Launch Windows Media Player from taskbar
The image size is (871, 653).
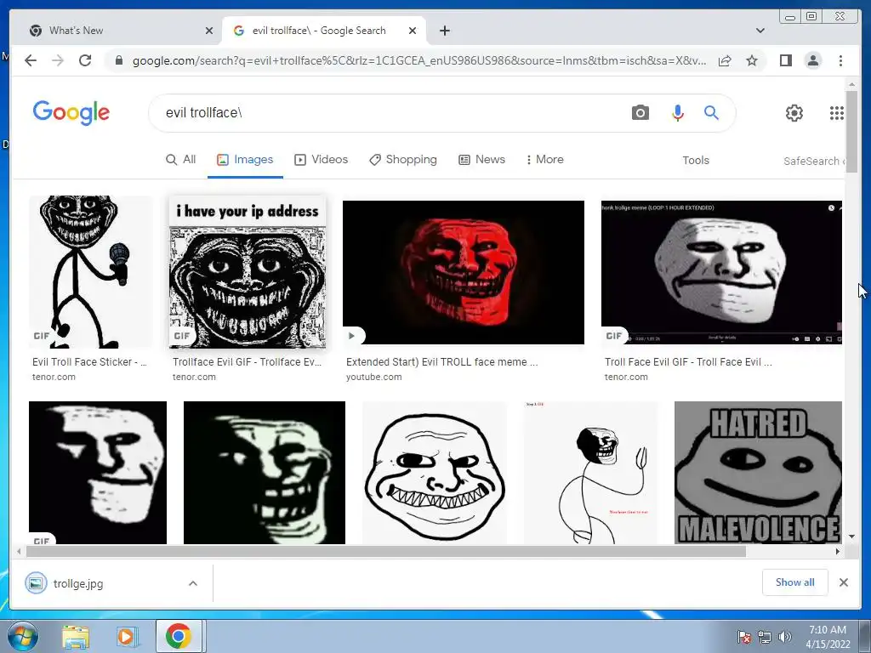point(126,637)
